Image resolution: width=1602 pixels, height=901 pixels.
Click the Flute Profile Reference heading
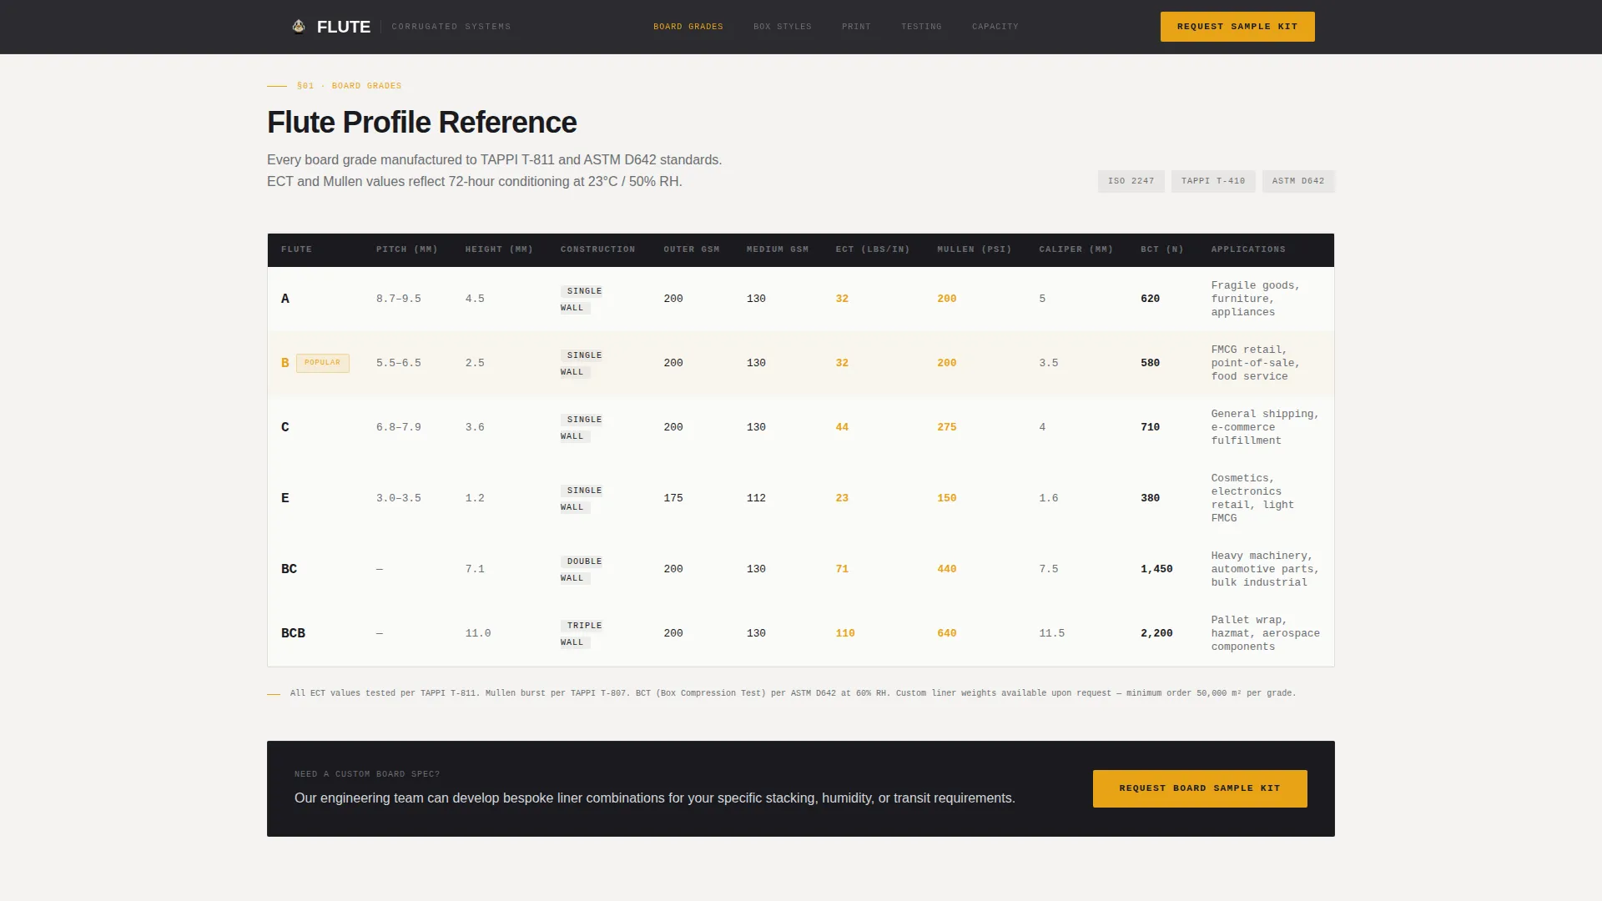pos(421,123)
